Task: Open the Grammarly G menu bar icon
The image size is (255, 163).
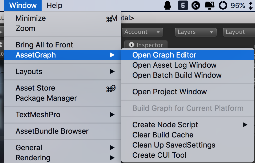Action: pyautogui.click(x=196, y=5)
